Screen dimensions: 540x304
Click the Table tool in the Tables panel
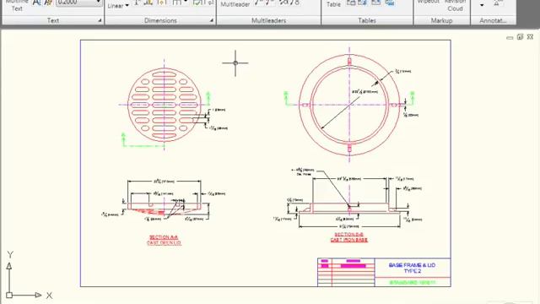pos(333,4)
